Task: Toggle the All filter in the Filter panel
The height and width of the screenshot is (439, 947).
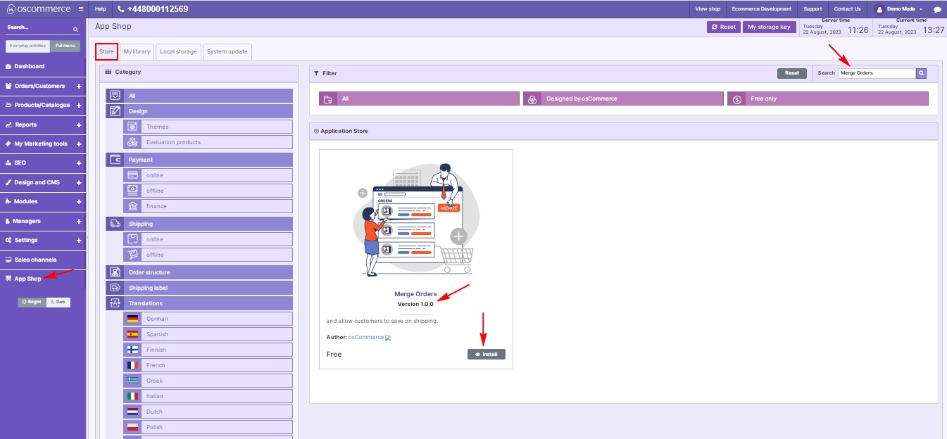Action: point(419,98)
